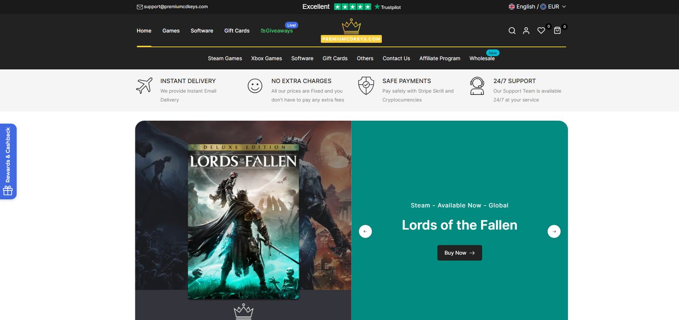Click the INSTANT DELIVERY heading
Screen dimensions: 679x320
pos(188,81)
